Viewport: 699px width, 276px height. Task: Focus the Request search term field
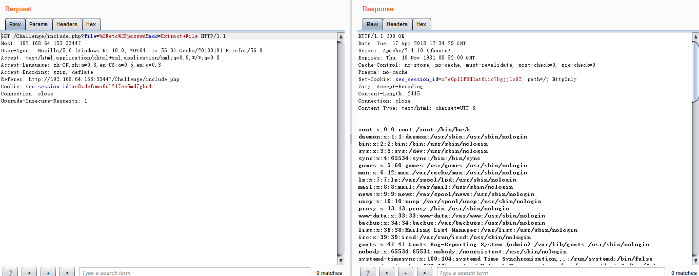[x=194, y=272]
